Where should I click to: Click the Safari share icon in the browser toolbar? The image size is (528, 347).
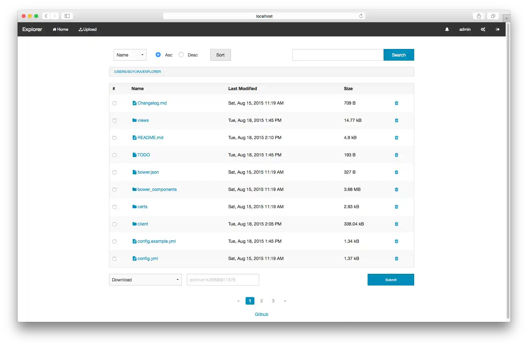click(479, 16)
